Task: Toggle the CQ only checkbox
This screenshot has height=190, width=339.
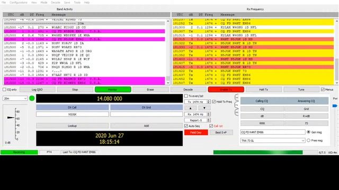Action: [x=4, y=89]
